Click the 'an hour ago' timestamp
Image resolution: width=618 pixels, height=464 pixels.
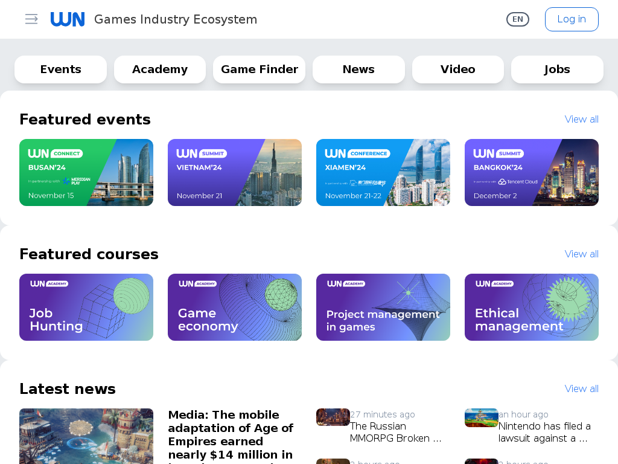pyautogui.click(x=523, y=414)
